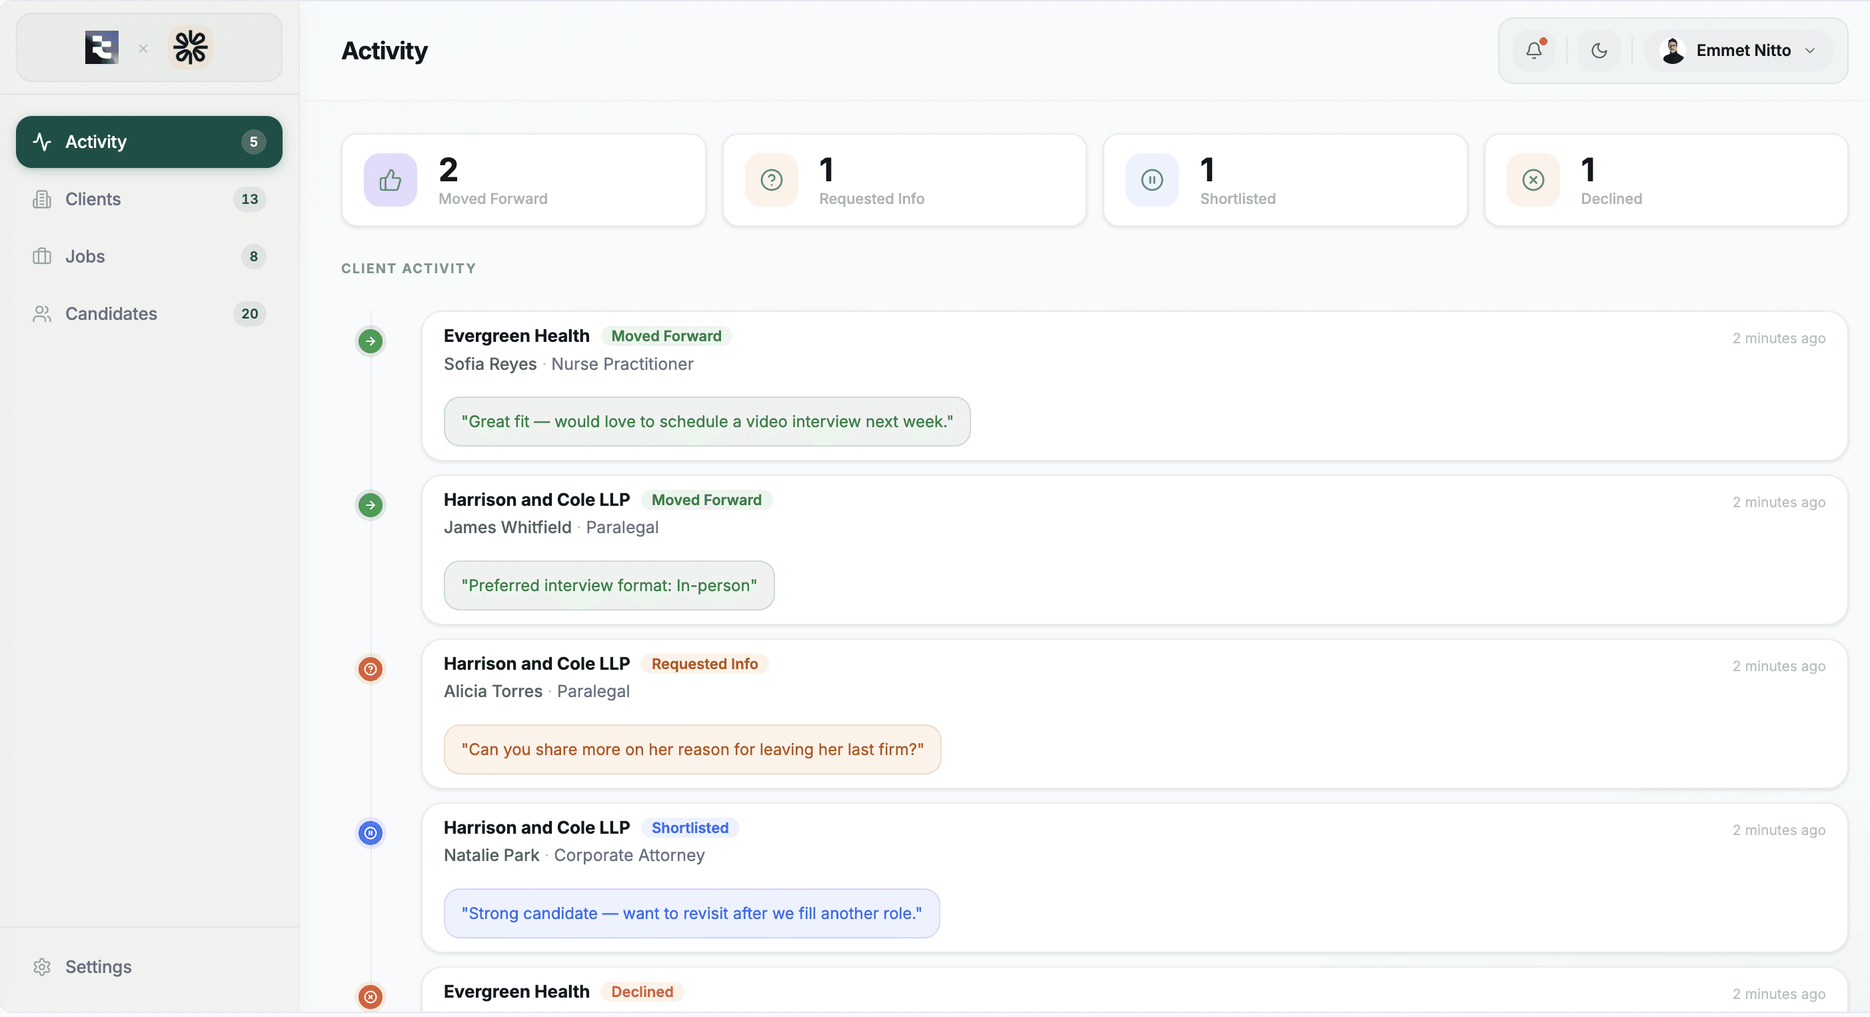
Task: Click the Clients count badge 13
Action: (250, 199)
